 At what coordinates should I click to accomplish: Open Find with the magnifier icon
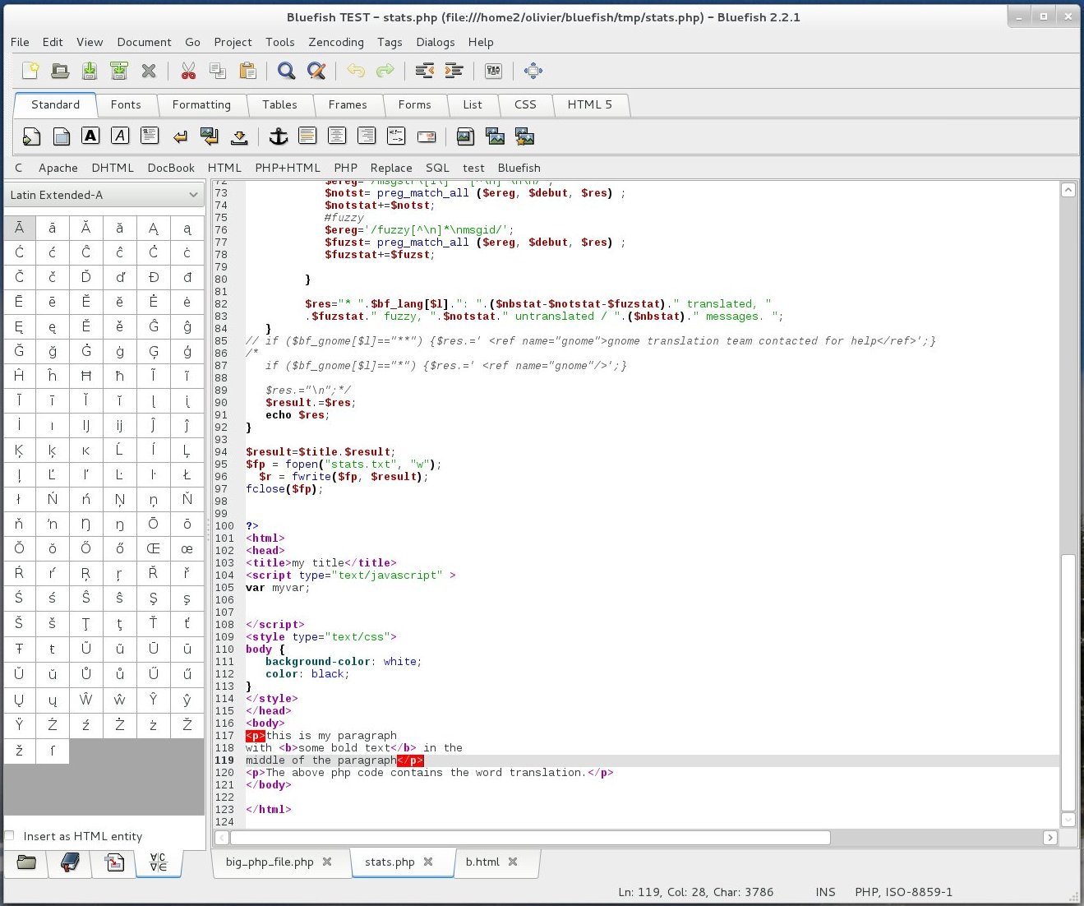tap(286, 71)
